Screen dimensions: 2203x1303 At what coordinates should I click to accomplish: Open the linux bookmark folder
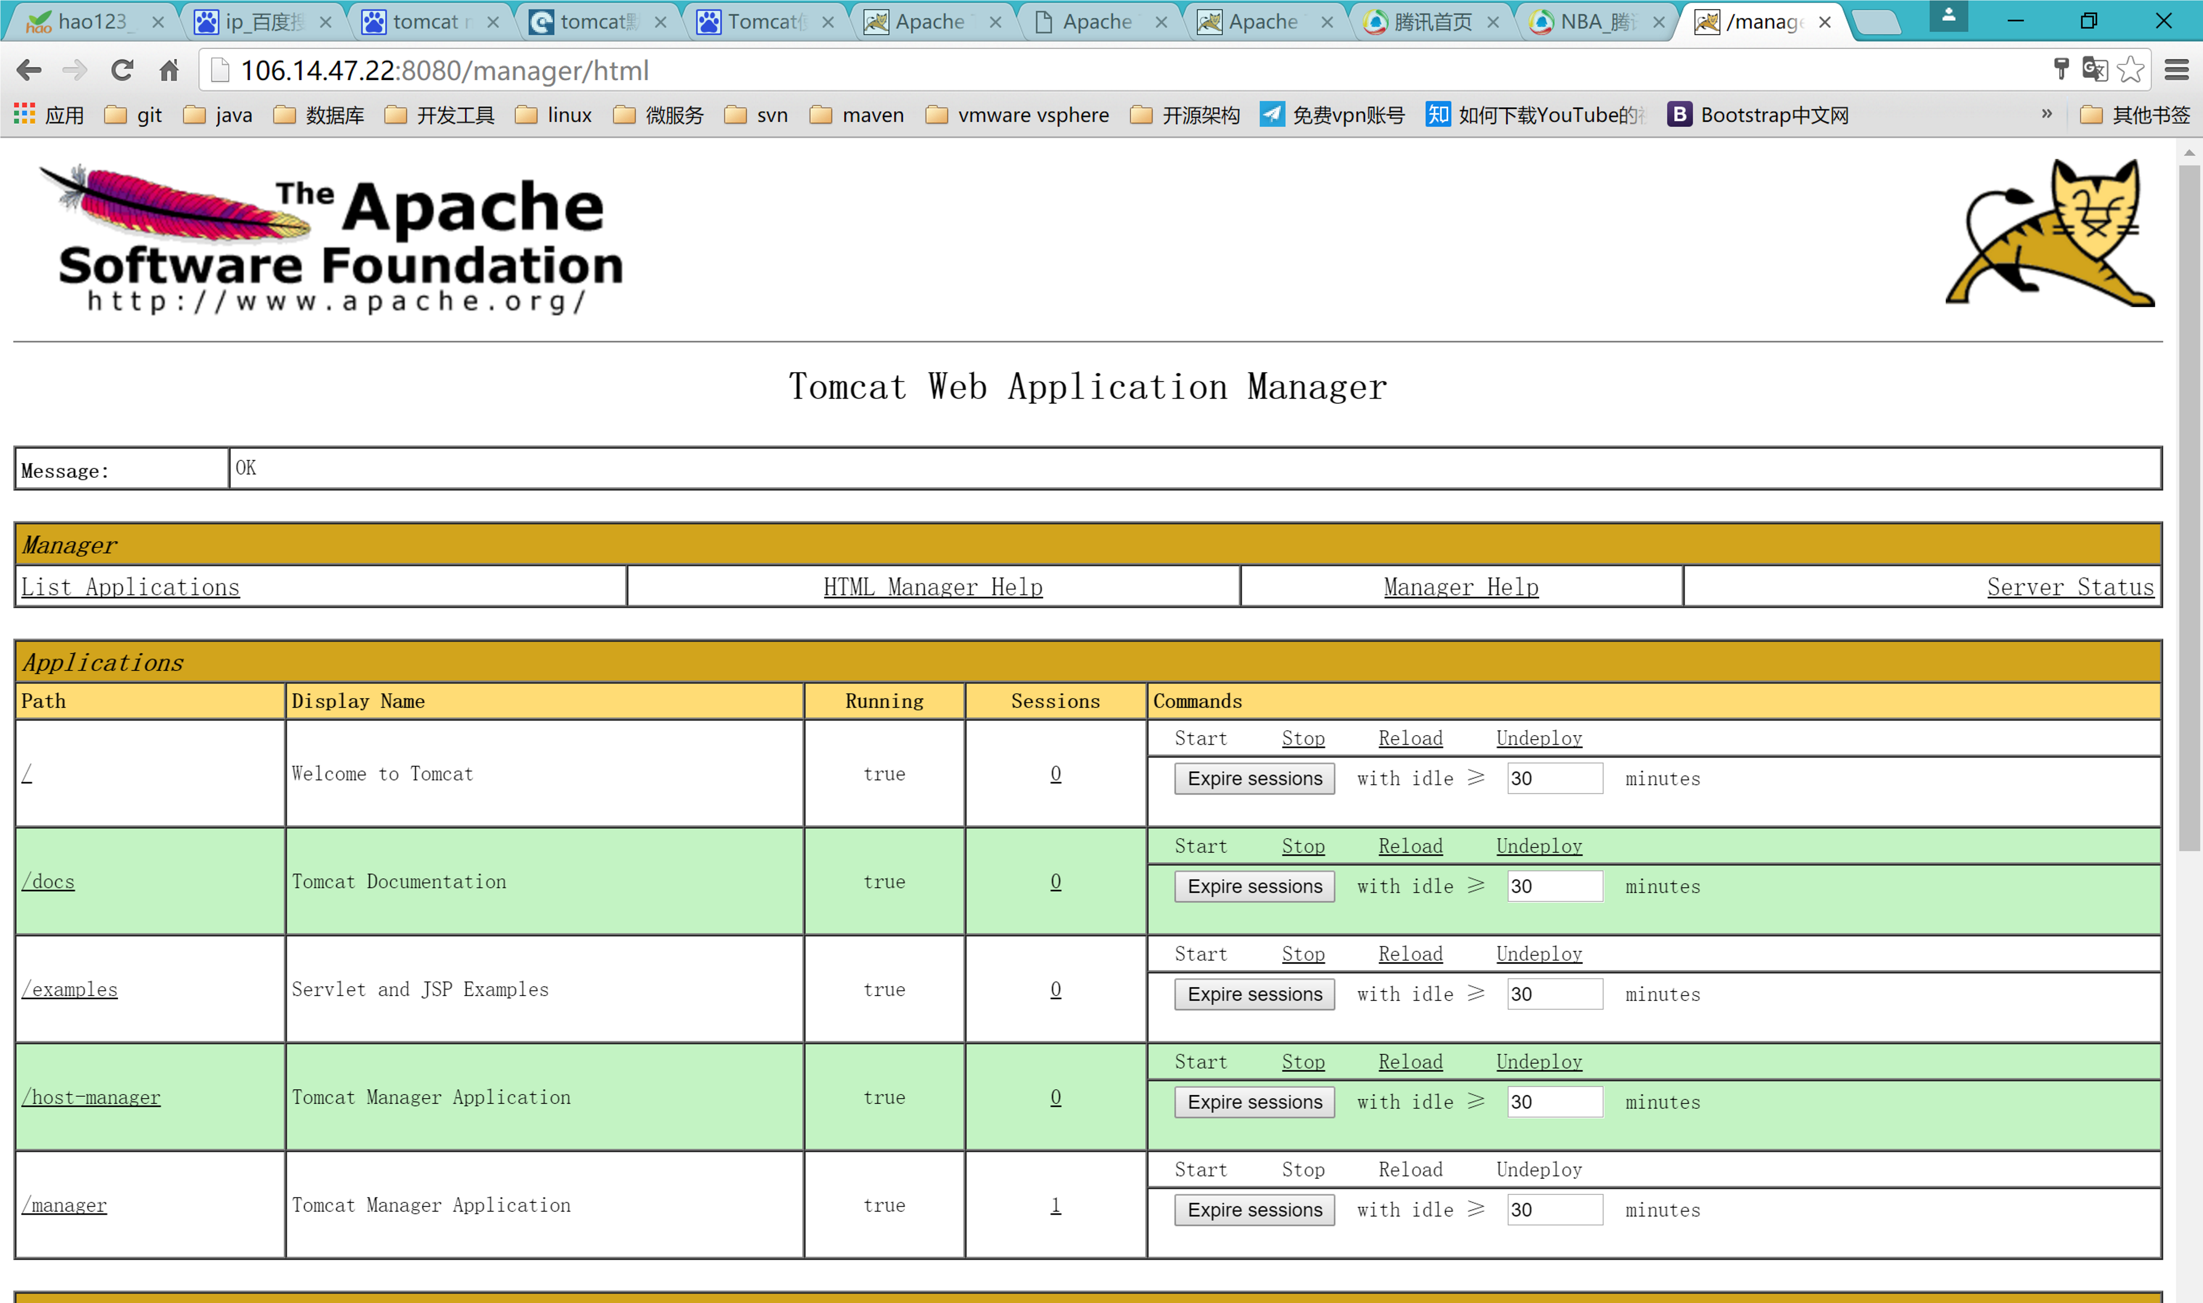[x=553, y=115]
